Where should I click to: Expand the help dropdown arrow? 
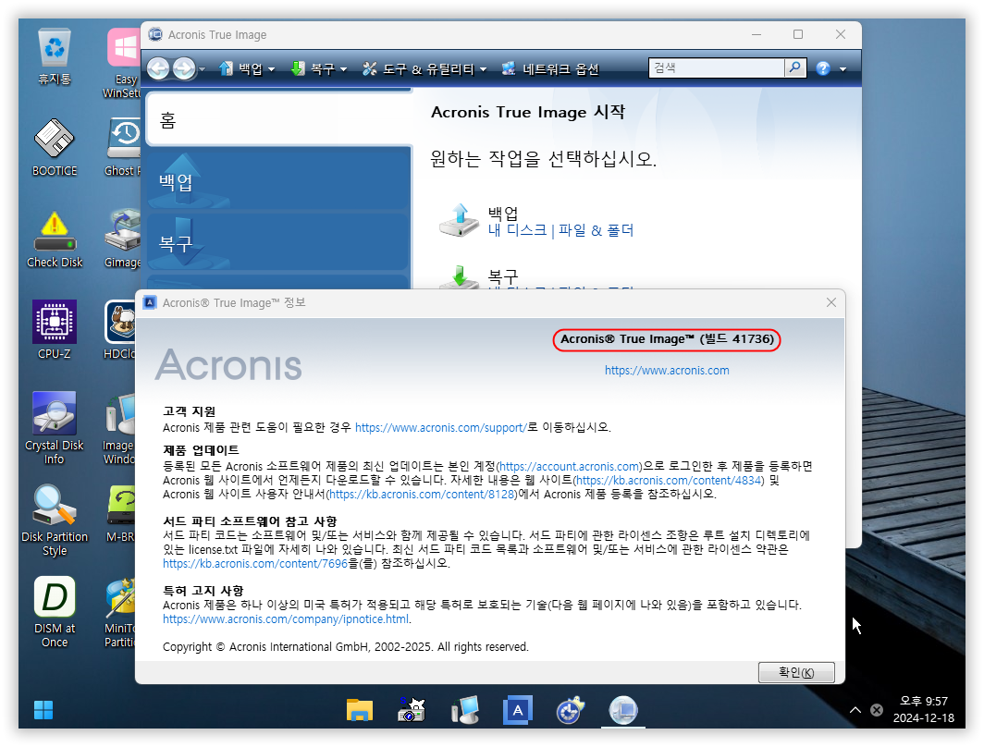843,69
